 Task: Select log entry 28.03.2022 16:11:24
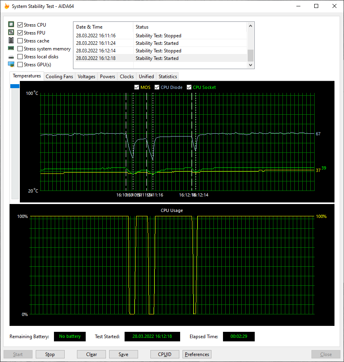click(x=160, y=43)
